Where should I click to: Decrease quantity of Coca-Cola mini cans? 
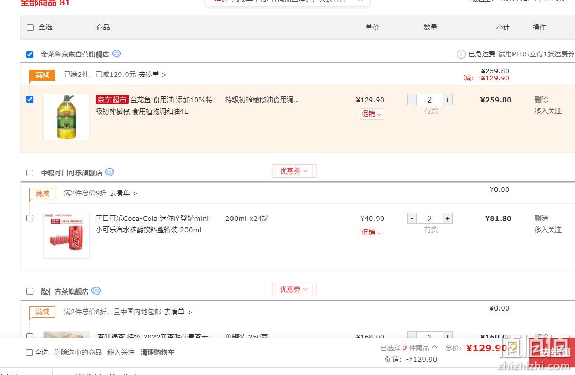[x=412, y=218]
